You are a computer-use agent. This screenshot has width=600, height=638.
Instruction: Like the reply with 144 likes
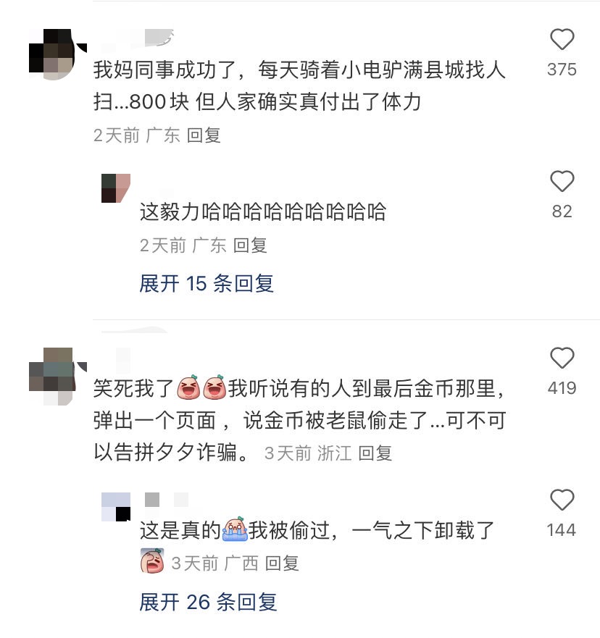click(x=562, y=500)
